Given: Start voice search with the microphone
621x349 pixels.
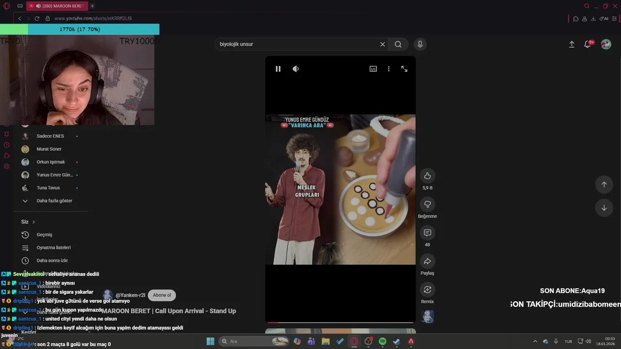Looking at the screenshot, I should pyautogui.click(x=420, y=44).
